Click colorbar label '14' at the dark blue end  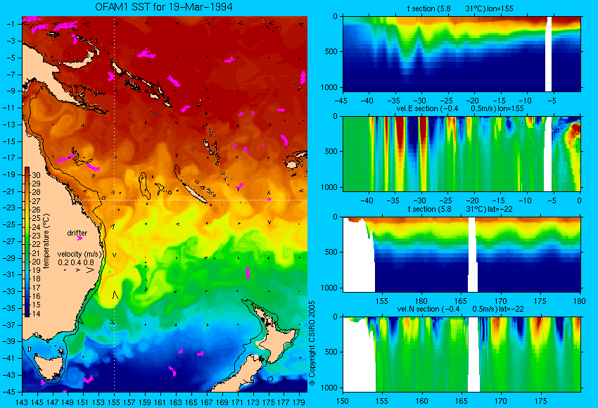coord(36,314)
